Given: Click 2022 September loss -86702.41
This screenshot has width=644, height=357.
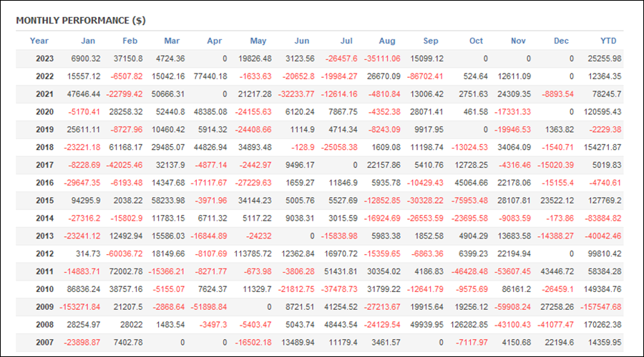Looking at the screenshot, I should click(x=425, y=76).
